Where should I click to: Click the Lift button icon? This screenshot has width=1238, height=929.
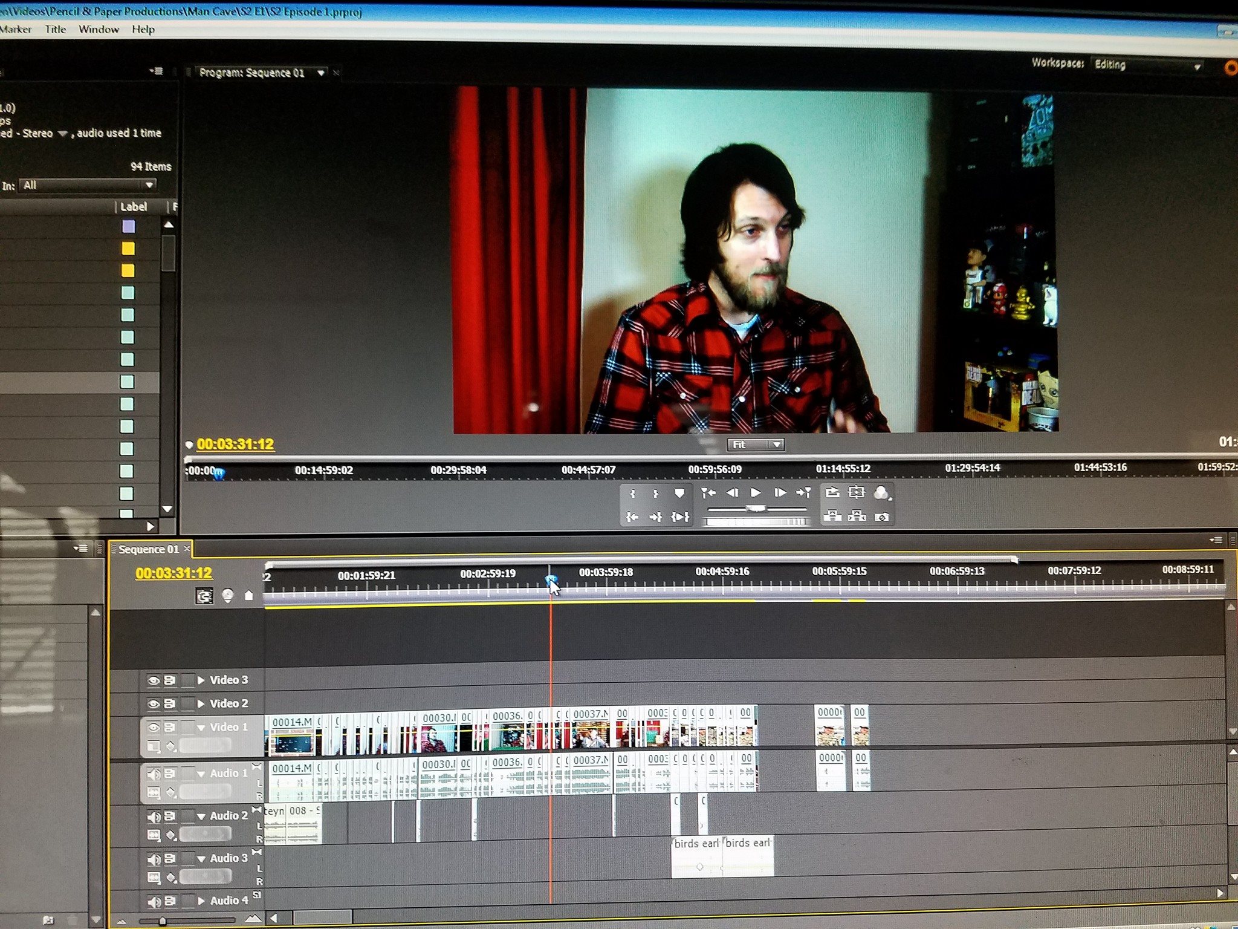pos(832,516)
